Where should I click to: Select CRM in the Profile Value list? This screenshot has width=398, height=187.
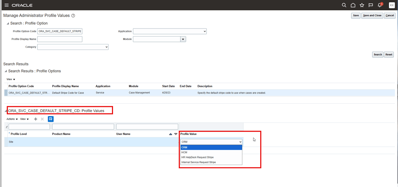click(x=211, y=147)
